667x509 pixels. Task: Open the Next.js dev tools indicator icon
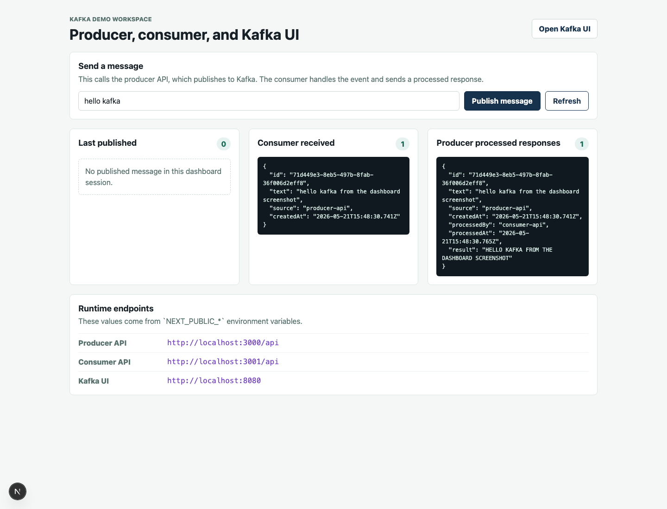18,491
